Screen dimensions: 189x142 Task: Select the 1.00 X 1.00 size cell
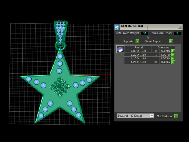[138, 51]
